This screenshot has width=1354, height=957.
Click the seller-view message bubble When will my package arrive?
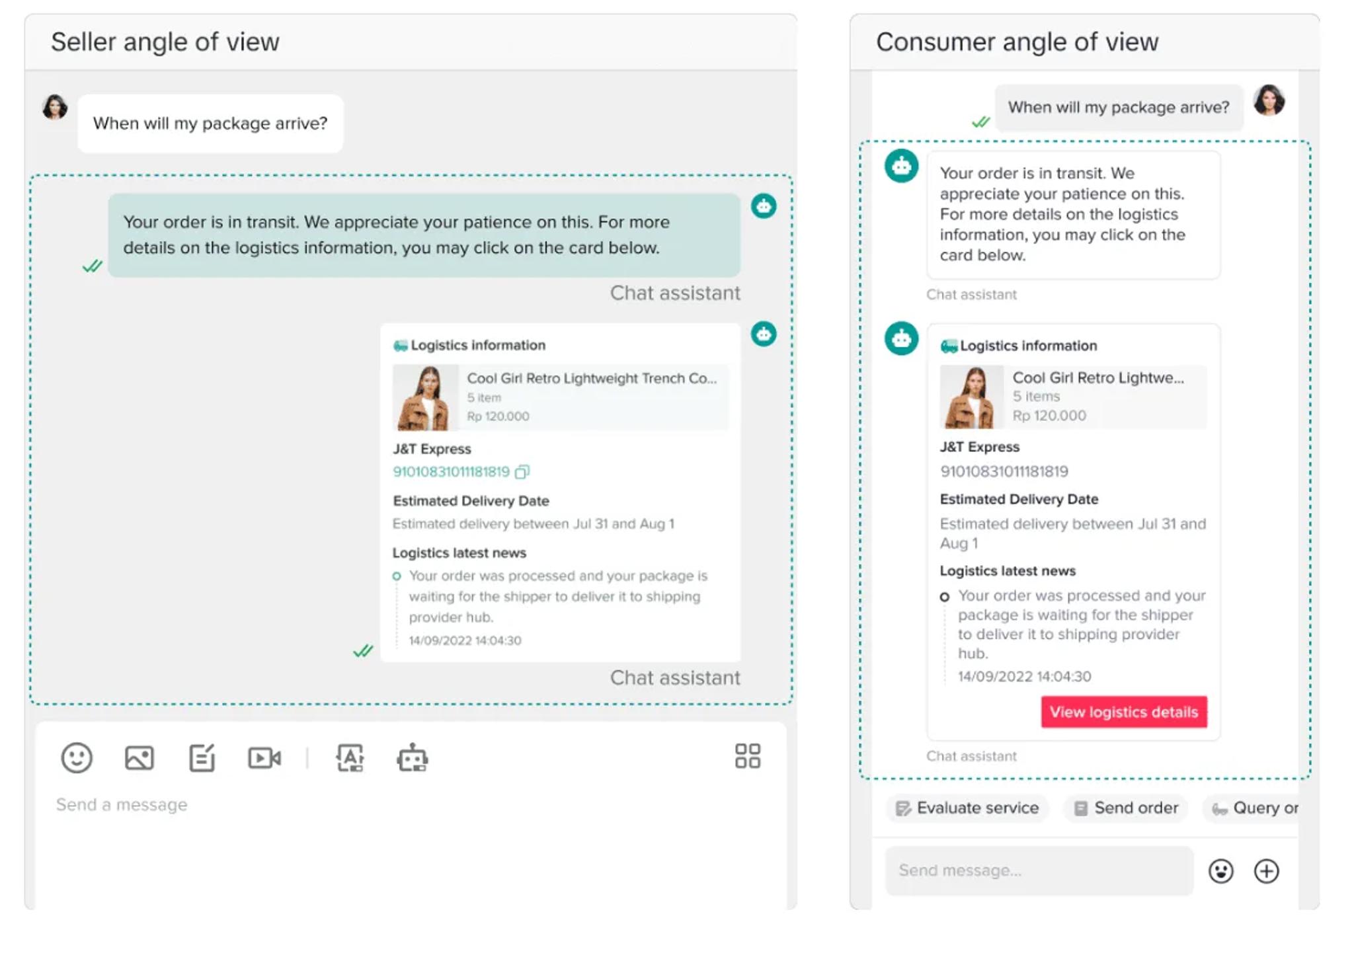[210, 124]
